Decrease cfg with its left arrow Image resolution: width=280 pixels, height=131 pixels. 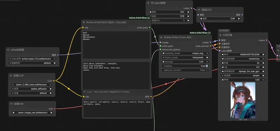click(222, 67)
